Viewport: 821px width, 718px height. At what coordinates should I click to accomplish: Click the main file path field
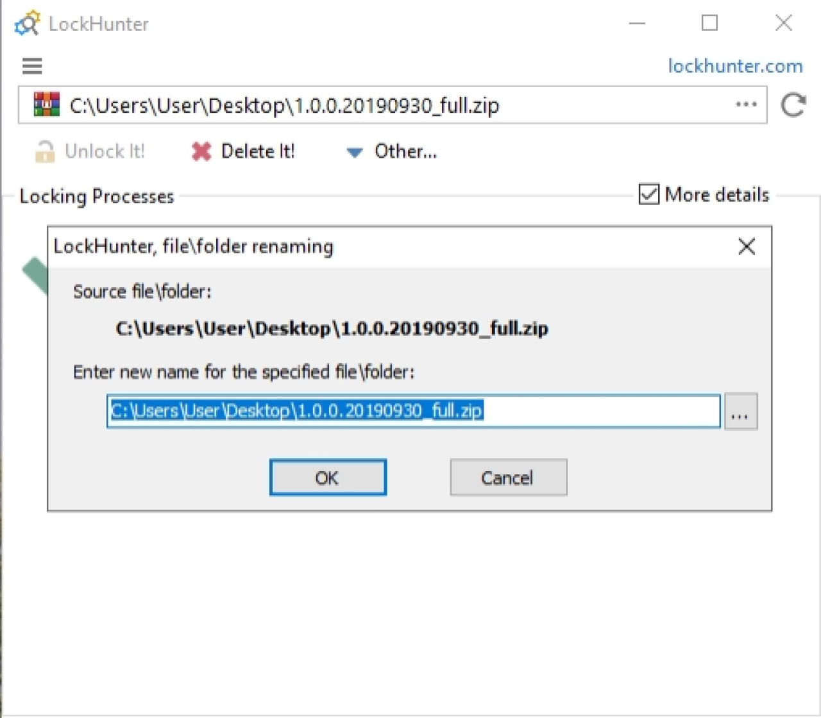(393, 105)
